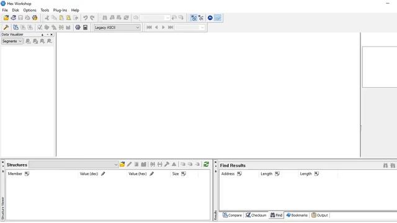
Task: Toggle the second hex-view link icon
Action: [201, 18]
